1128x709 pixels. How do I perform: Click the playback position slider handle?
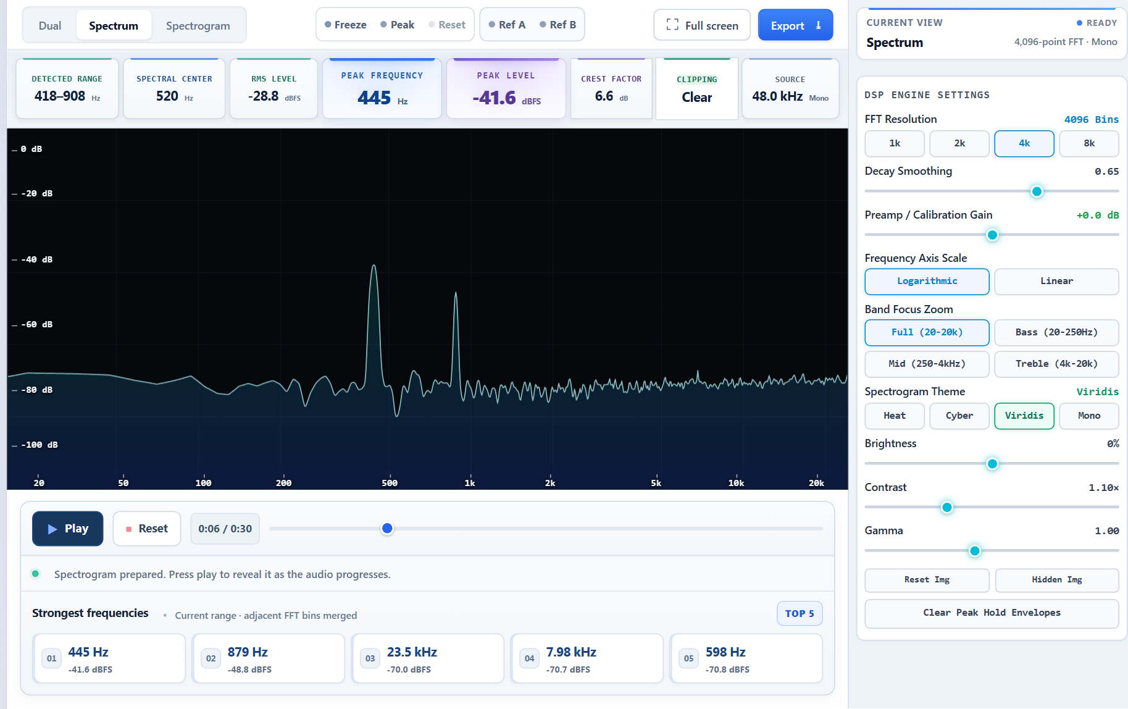click(387, 529)
